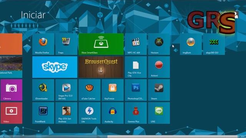
Task: Launch the Fraps tile
Action: 66,44
